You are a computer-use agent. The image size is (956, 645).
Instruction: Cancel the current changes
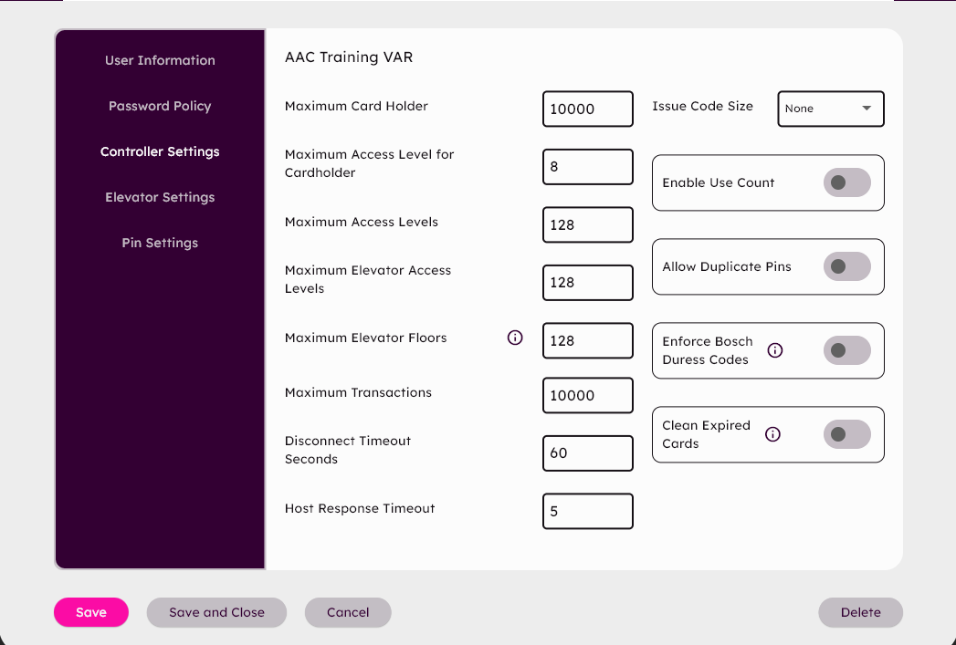pos(348,612)
